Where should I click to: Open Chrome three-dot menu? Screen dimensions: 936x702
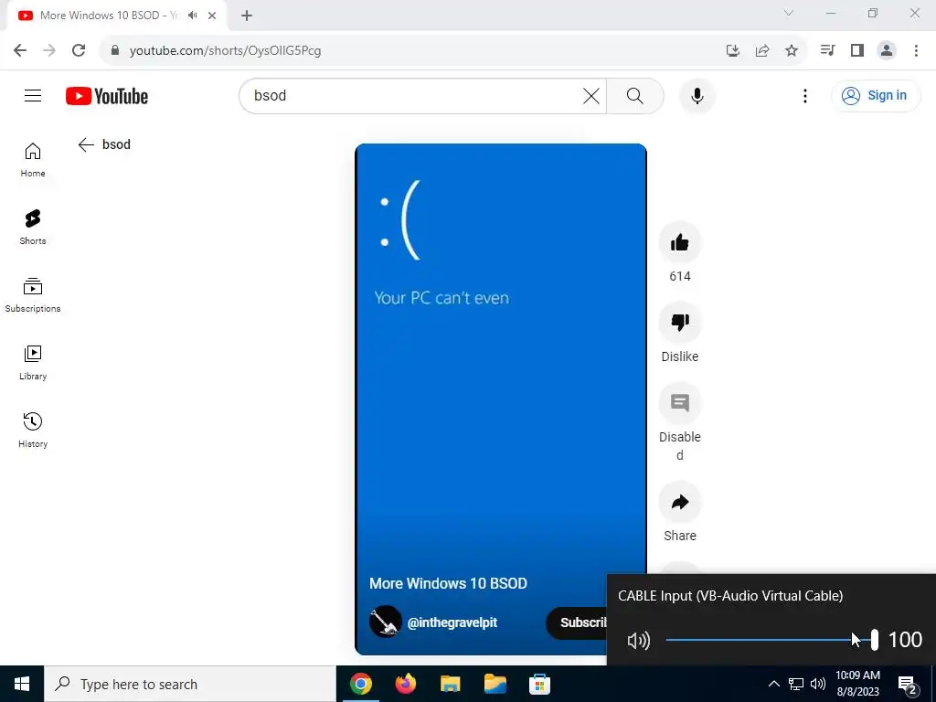(x=916, y=50)
